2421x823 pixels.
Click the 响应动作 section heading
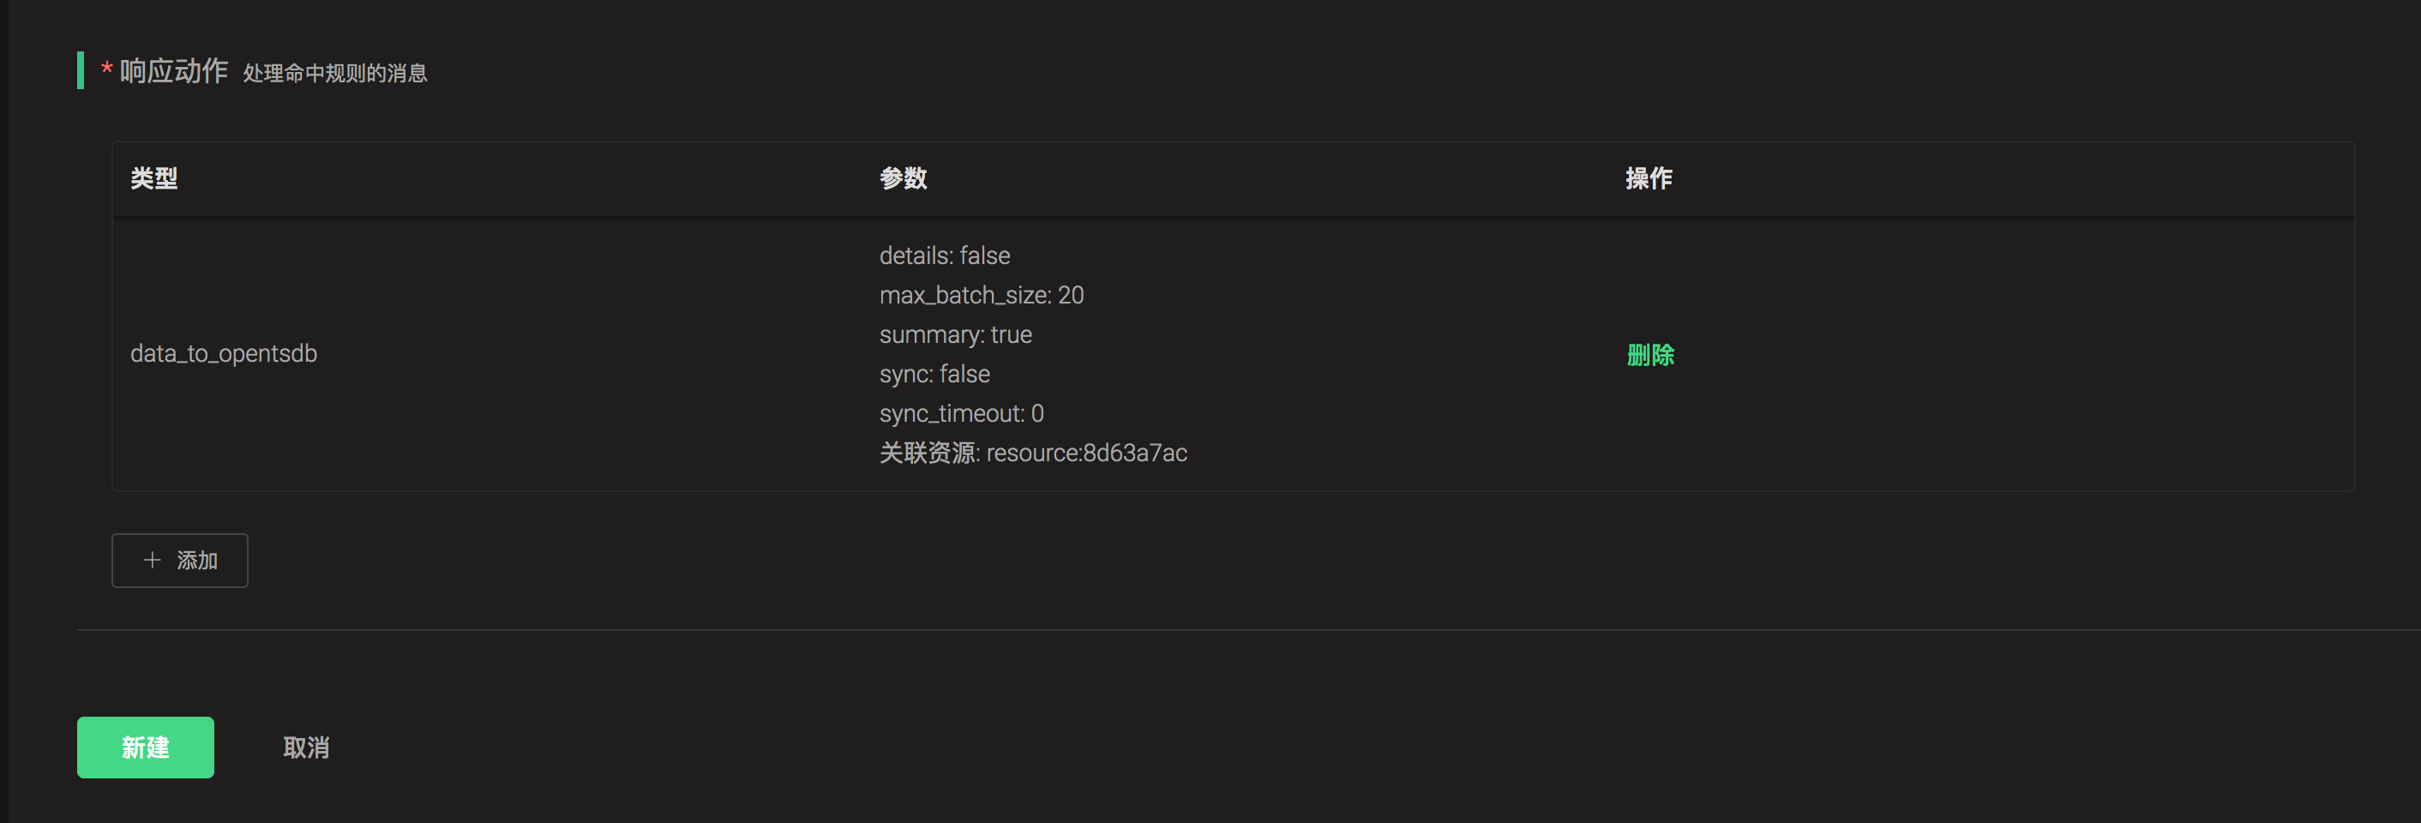pos(174,71)
